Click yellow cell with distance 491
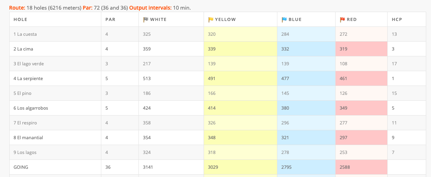431x177 pixels. pos(240,78)
